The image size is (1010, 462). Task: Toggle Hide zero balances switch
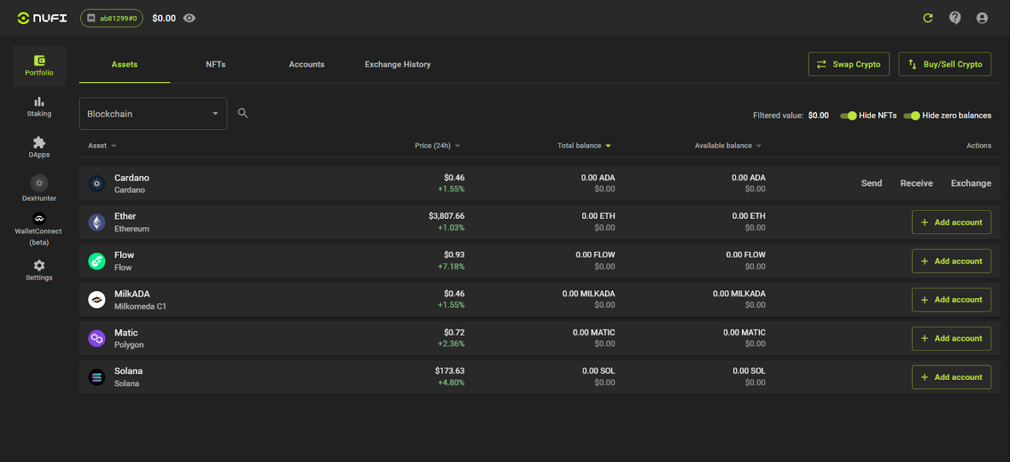click(x=912, y=115)
